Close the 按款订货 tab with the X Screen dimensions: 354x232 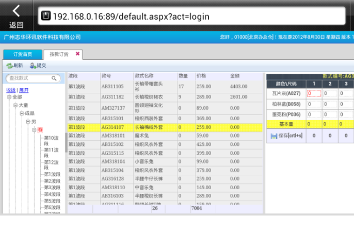click(x=78, y=54)
